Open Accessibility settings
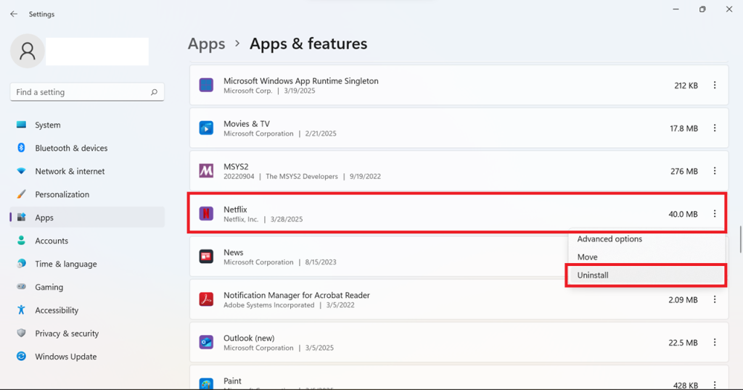Viewport: 743px width, 390px height. click(87, 310)
